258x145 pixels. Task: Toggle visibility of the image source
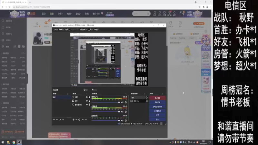click(87, 101)
